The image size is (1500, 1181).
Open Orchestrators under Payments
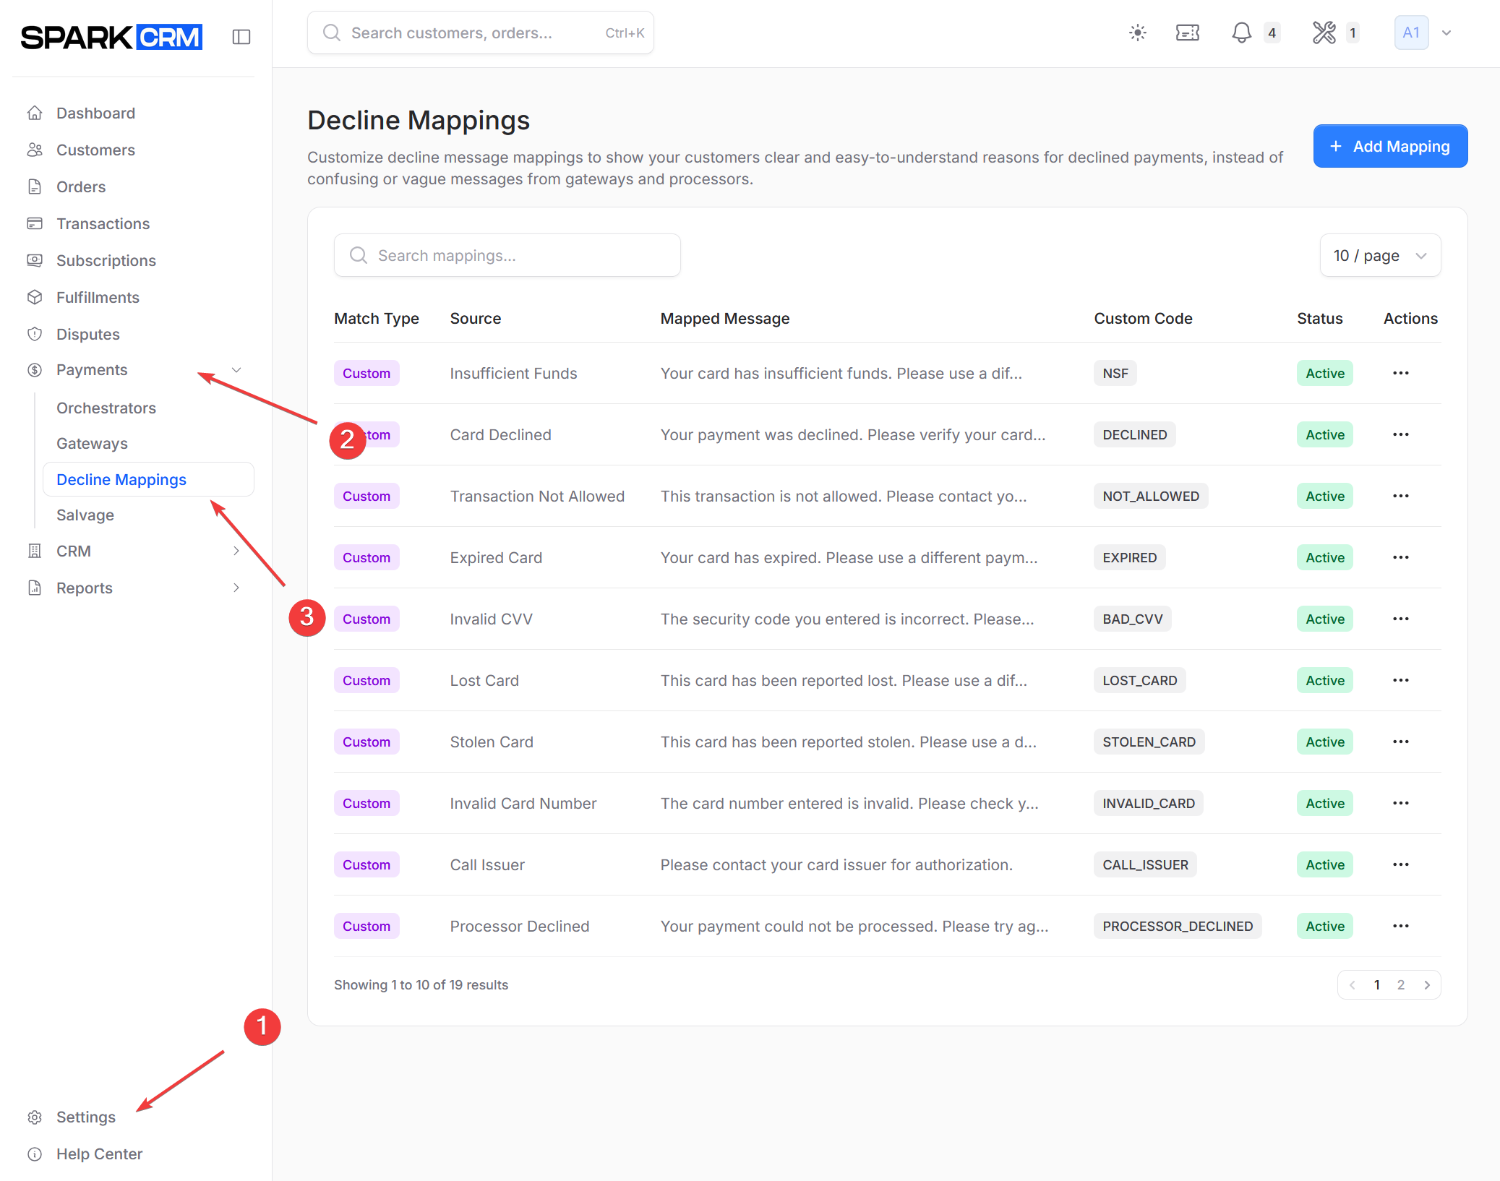(x=106, y=408)
